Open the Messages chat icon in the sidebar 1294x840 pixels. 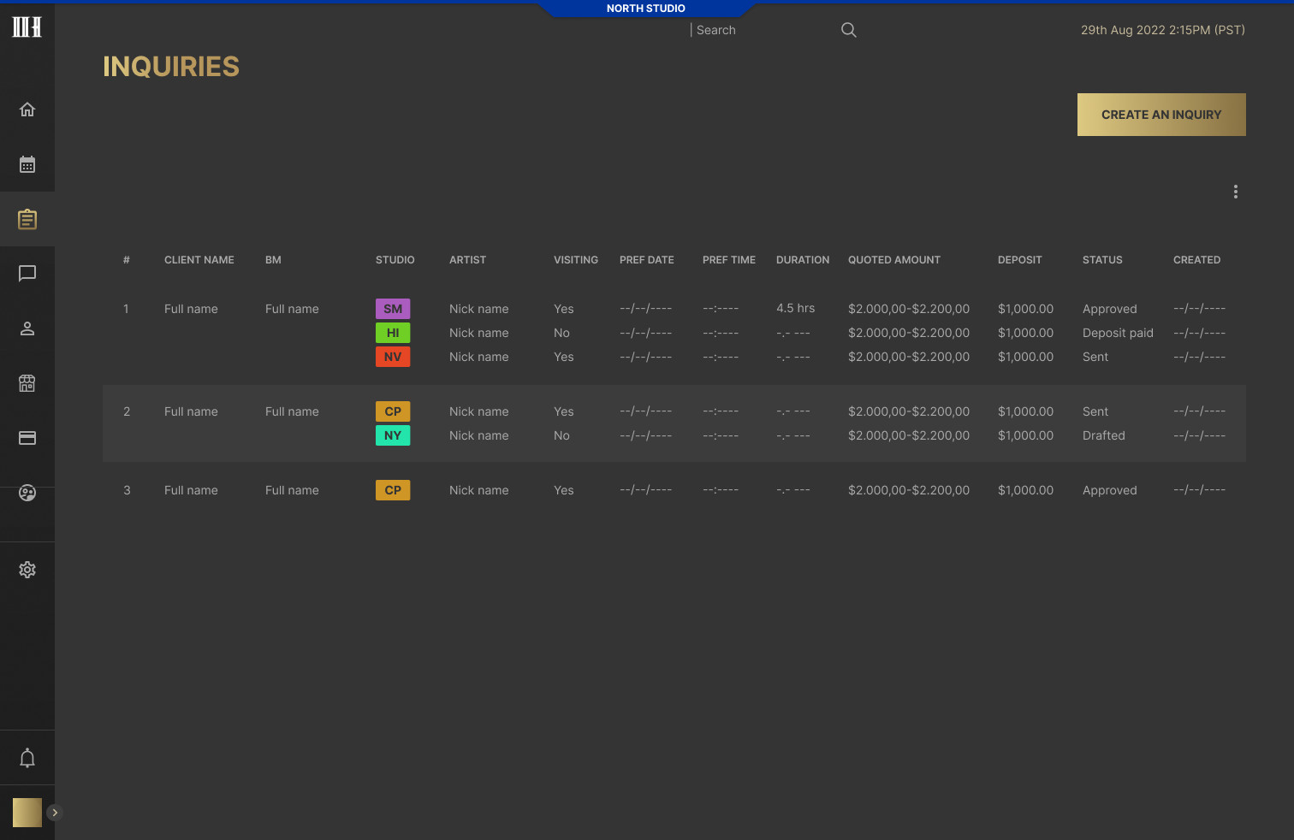27,274
